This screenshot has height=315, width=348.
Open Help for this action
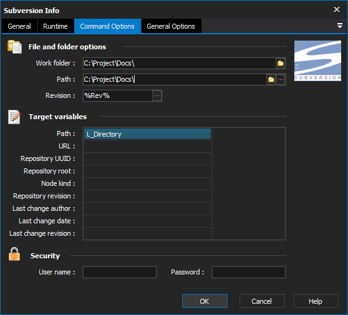tap(316, 301)
